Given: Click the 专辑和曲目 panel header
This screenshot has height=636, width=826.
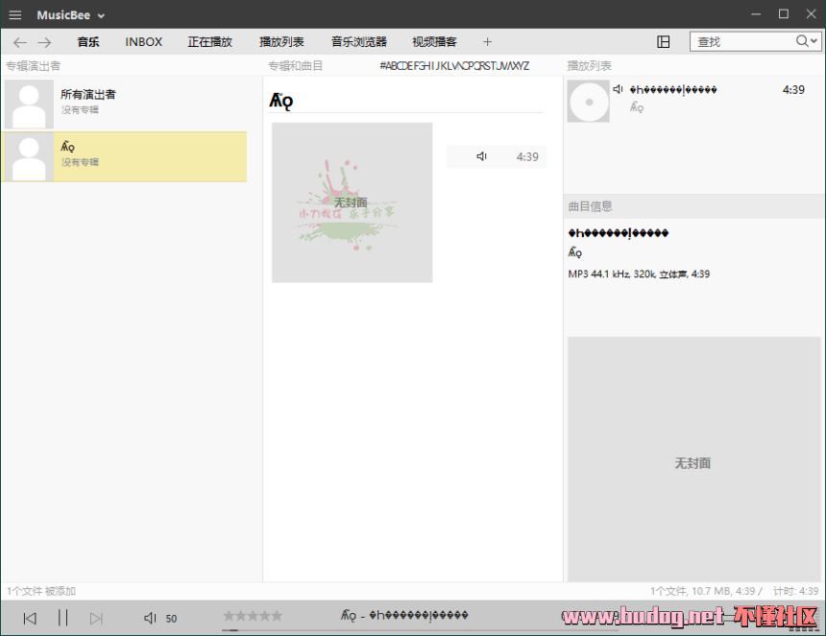Looking at the screenshot, I should (x=296, y=66).
